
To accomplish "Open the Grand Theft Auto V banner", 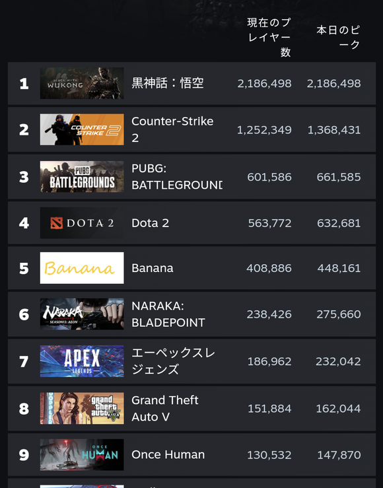I will (82, 408).
